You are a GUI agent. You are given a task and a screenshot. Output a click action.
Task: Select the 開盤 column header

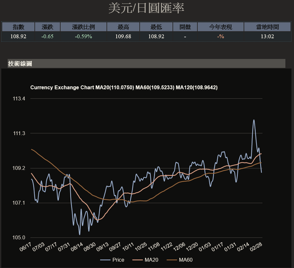click(185, 27)
